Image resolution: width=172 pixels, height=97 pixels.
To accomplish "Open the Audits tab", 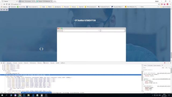I will coord(58,63).
